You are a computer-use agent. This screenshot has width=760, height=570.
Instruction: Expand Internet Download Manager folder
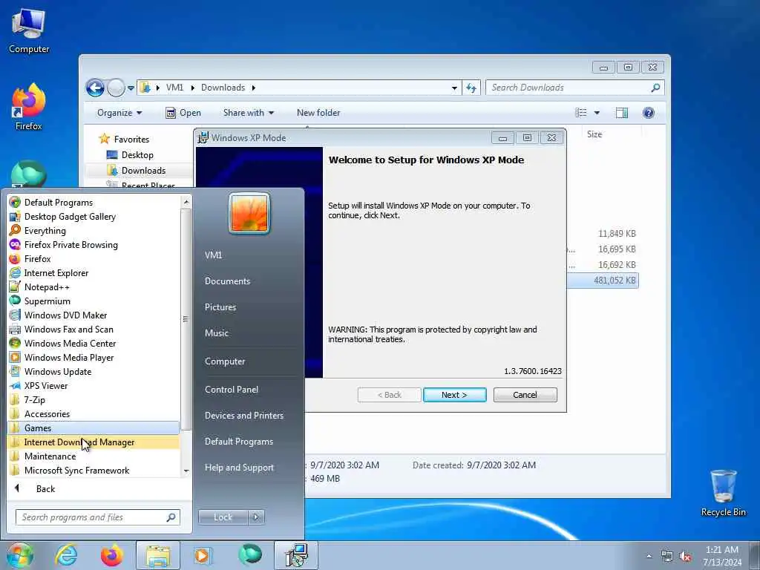tap(94, 442)
